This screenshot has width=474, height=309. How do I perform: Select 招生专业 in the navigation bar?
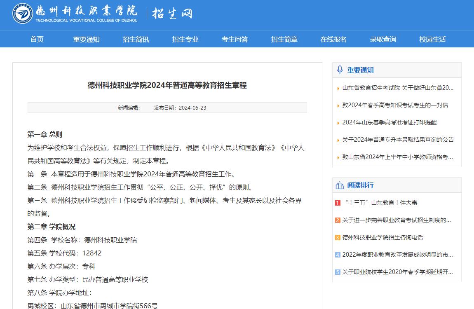click(x=185, y=39)
